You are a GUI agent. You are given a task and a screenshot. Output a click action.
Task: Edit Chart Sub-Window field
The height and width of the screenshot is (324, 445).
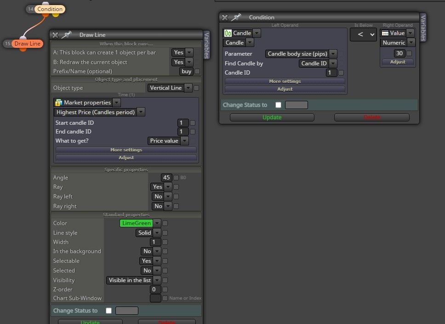pos(155,298)
